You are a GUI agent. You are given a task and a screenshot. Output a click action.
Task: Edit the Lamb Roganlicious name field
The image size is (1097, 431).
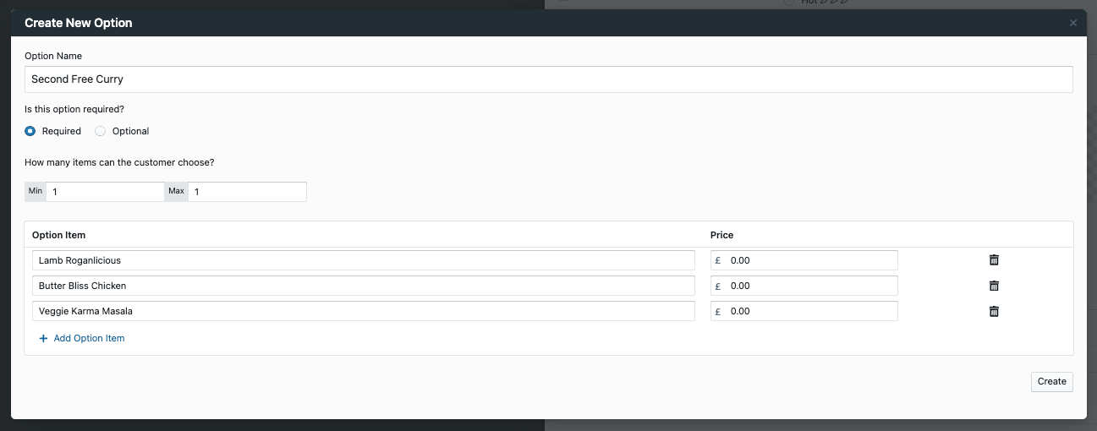(x=364, y=260)
